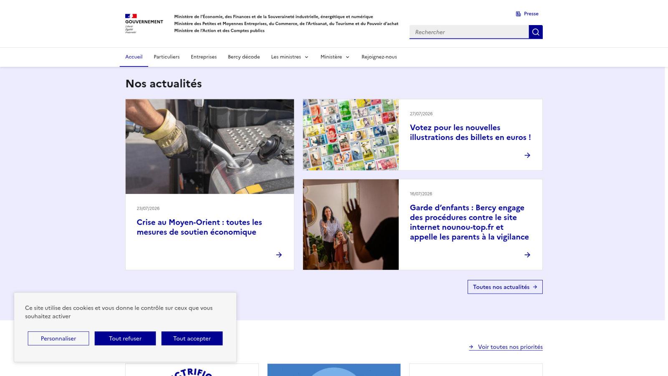Image resolution: width=668 pixels, height=376 pixels.
Task: Click the date 16/07/2026
Action: pyautogui.click(x=421, y=194)
